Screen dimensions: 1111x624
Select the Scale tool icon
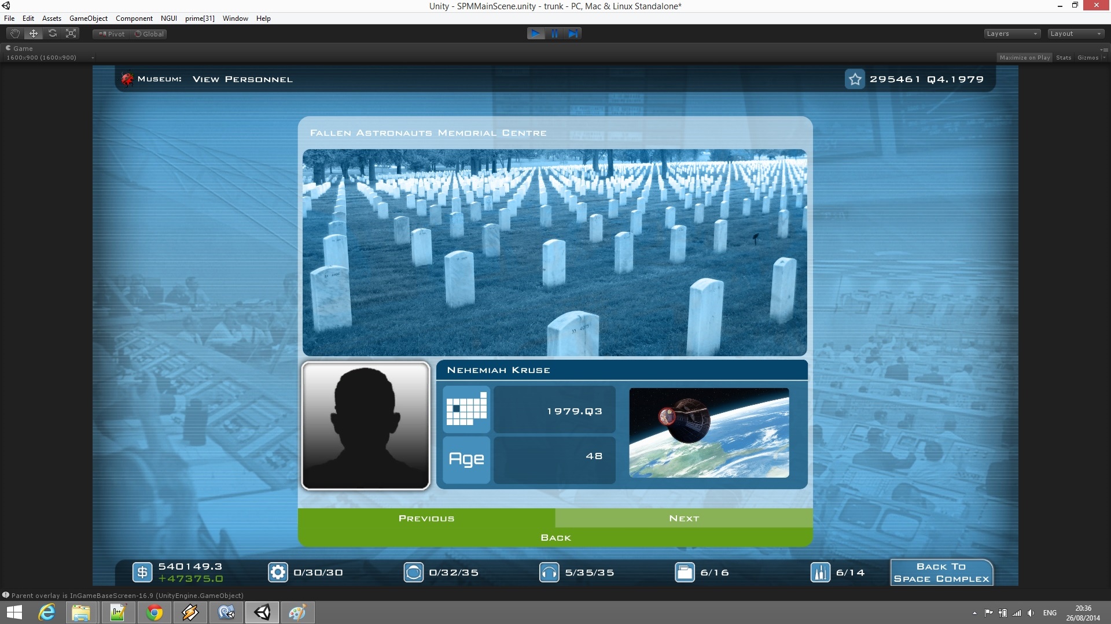pos(71,34)
